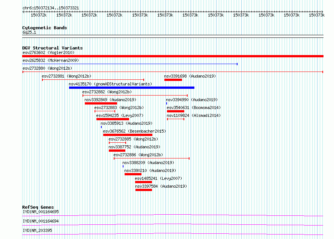Screen dimensions: 334x239
Task: Select the red nsv3387752 variant bar
Action: point(117,151)
